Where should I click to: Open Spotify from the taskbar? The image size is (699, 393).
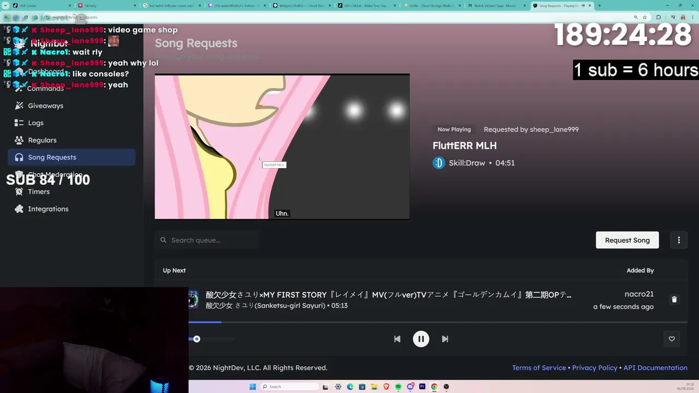tap(398, 387)
